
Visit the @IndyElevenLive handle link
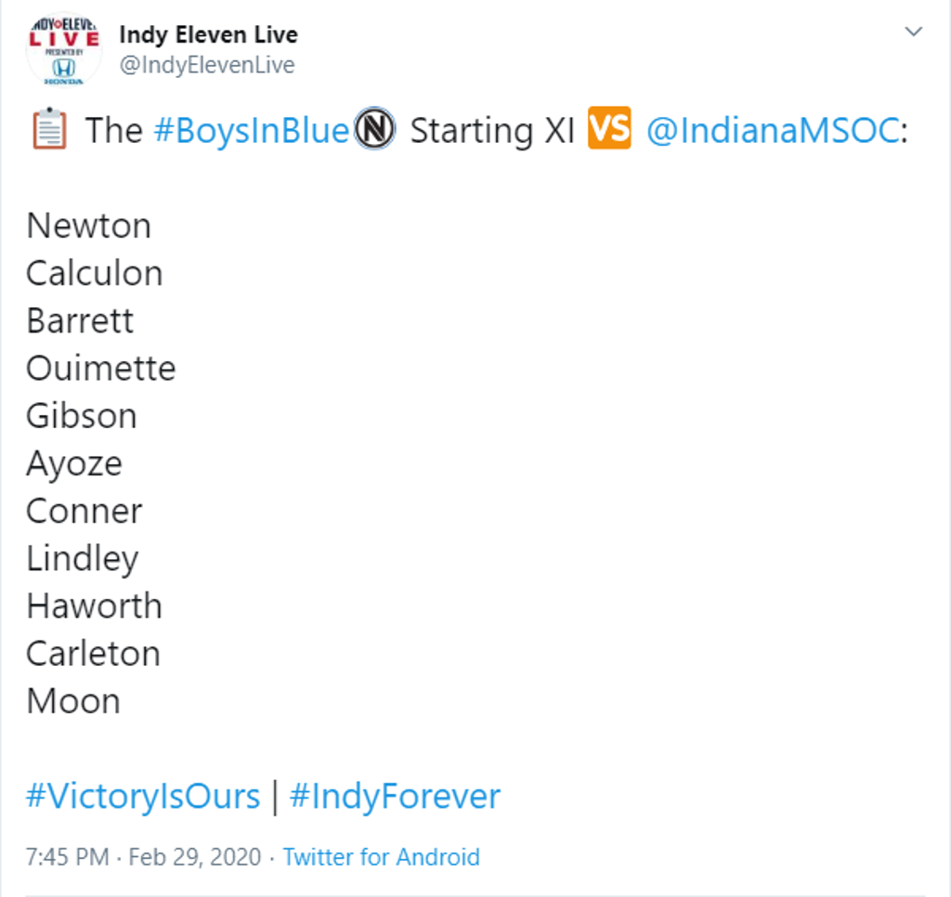[x=206, y=64]
